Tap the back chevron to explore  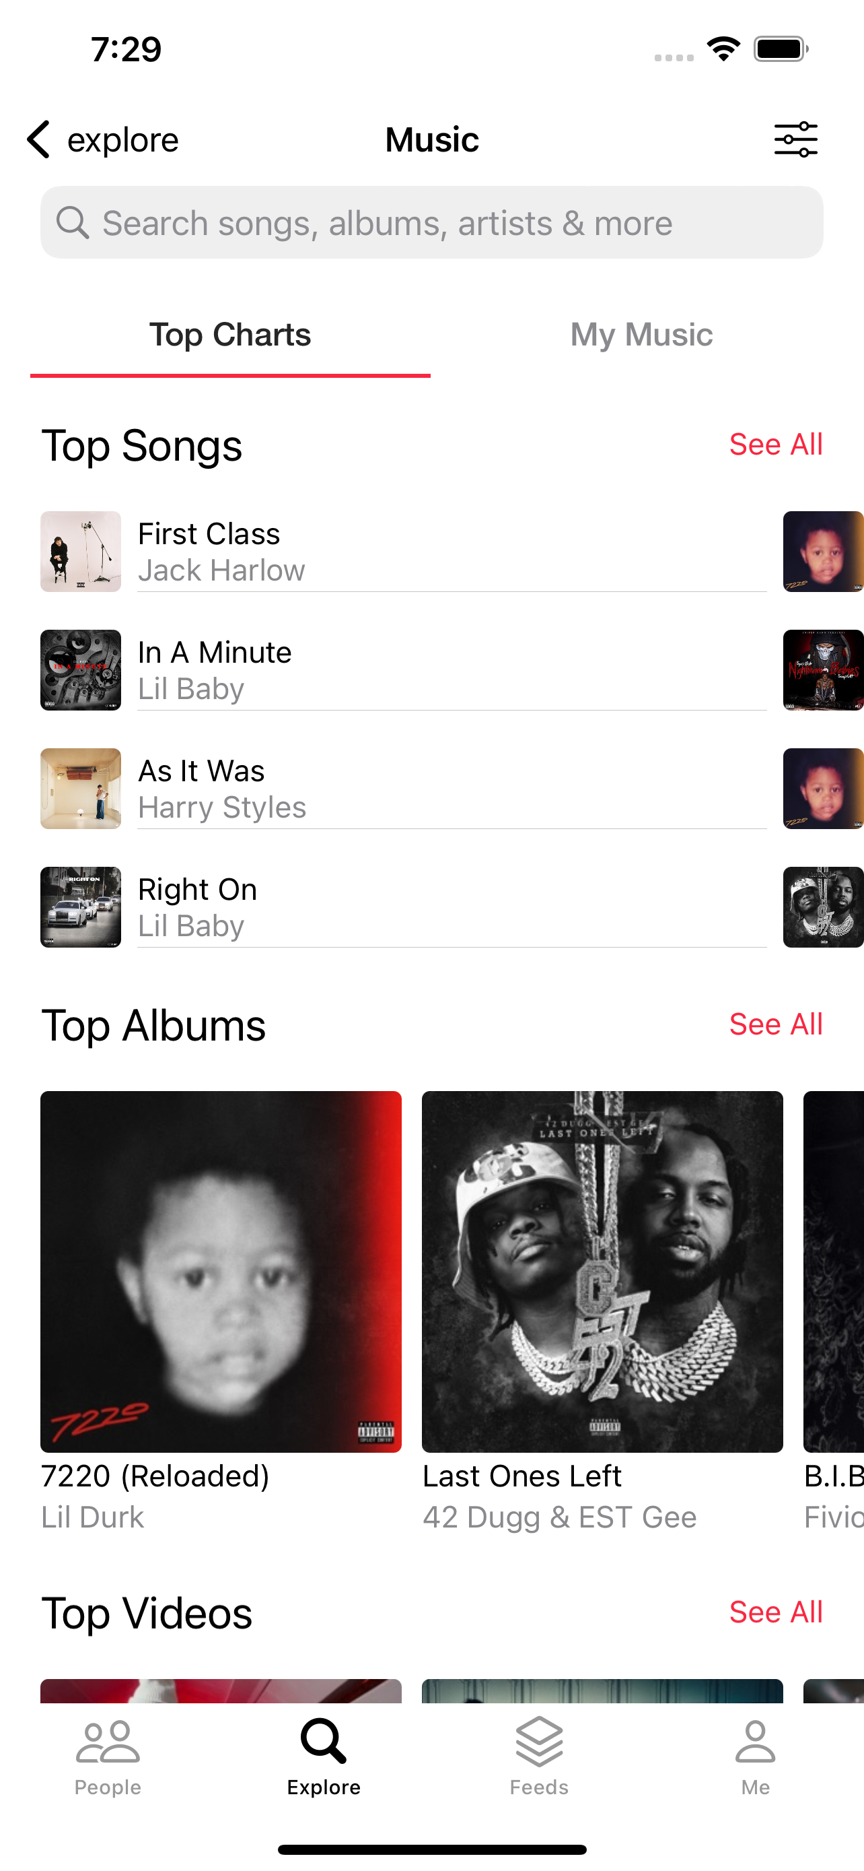[39, 139]
